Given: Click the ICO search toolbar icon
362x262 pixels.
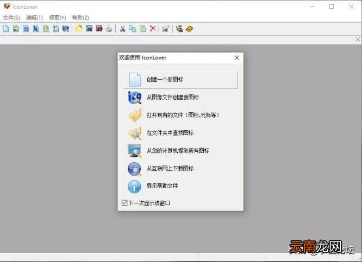Looking at the screenshot, I should pos(66,29).
